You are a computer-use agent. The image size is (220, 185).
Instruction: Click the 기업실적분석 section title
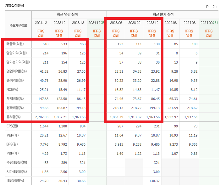pyautogui.click(x=14, y=5)
